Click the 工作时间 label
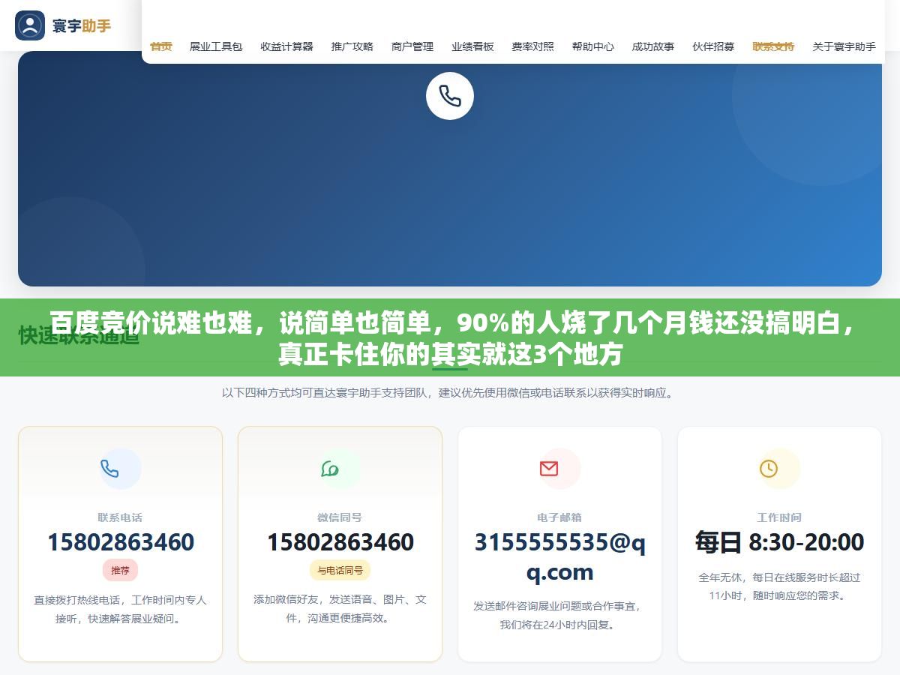 tap(779, 517)
